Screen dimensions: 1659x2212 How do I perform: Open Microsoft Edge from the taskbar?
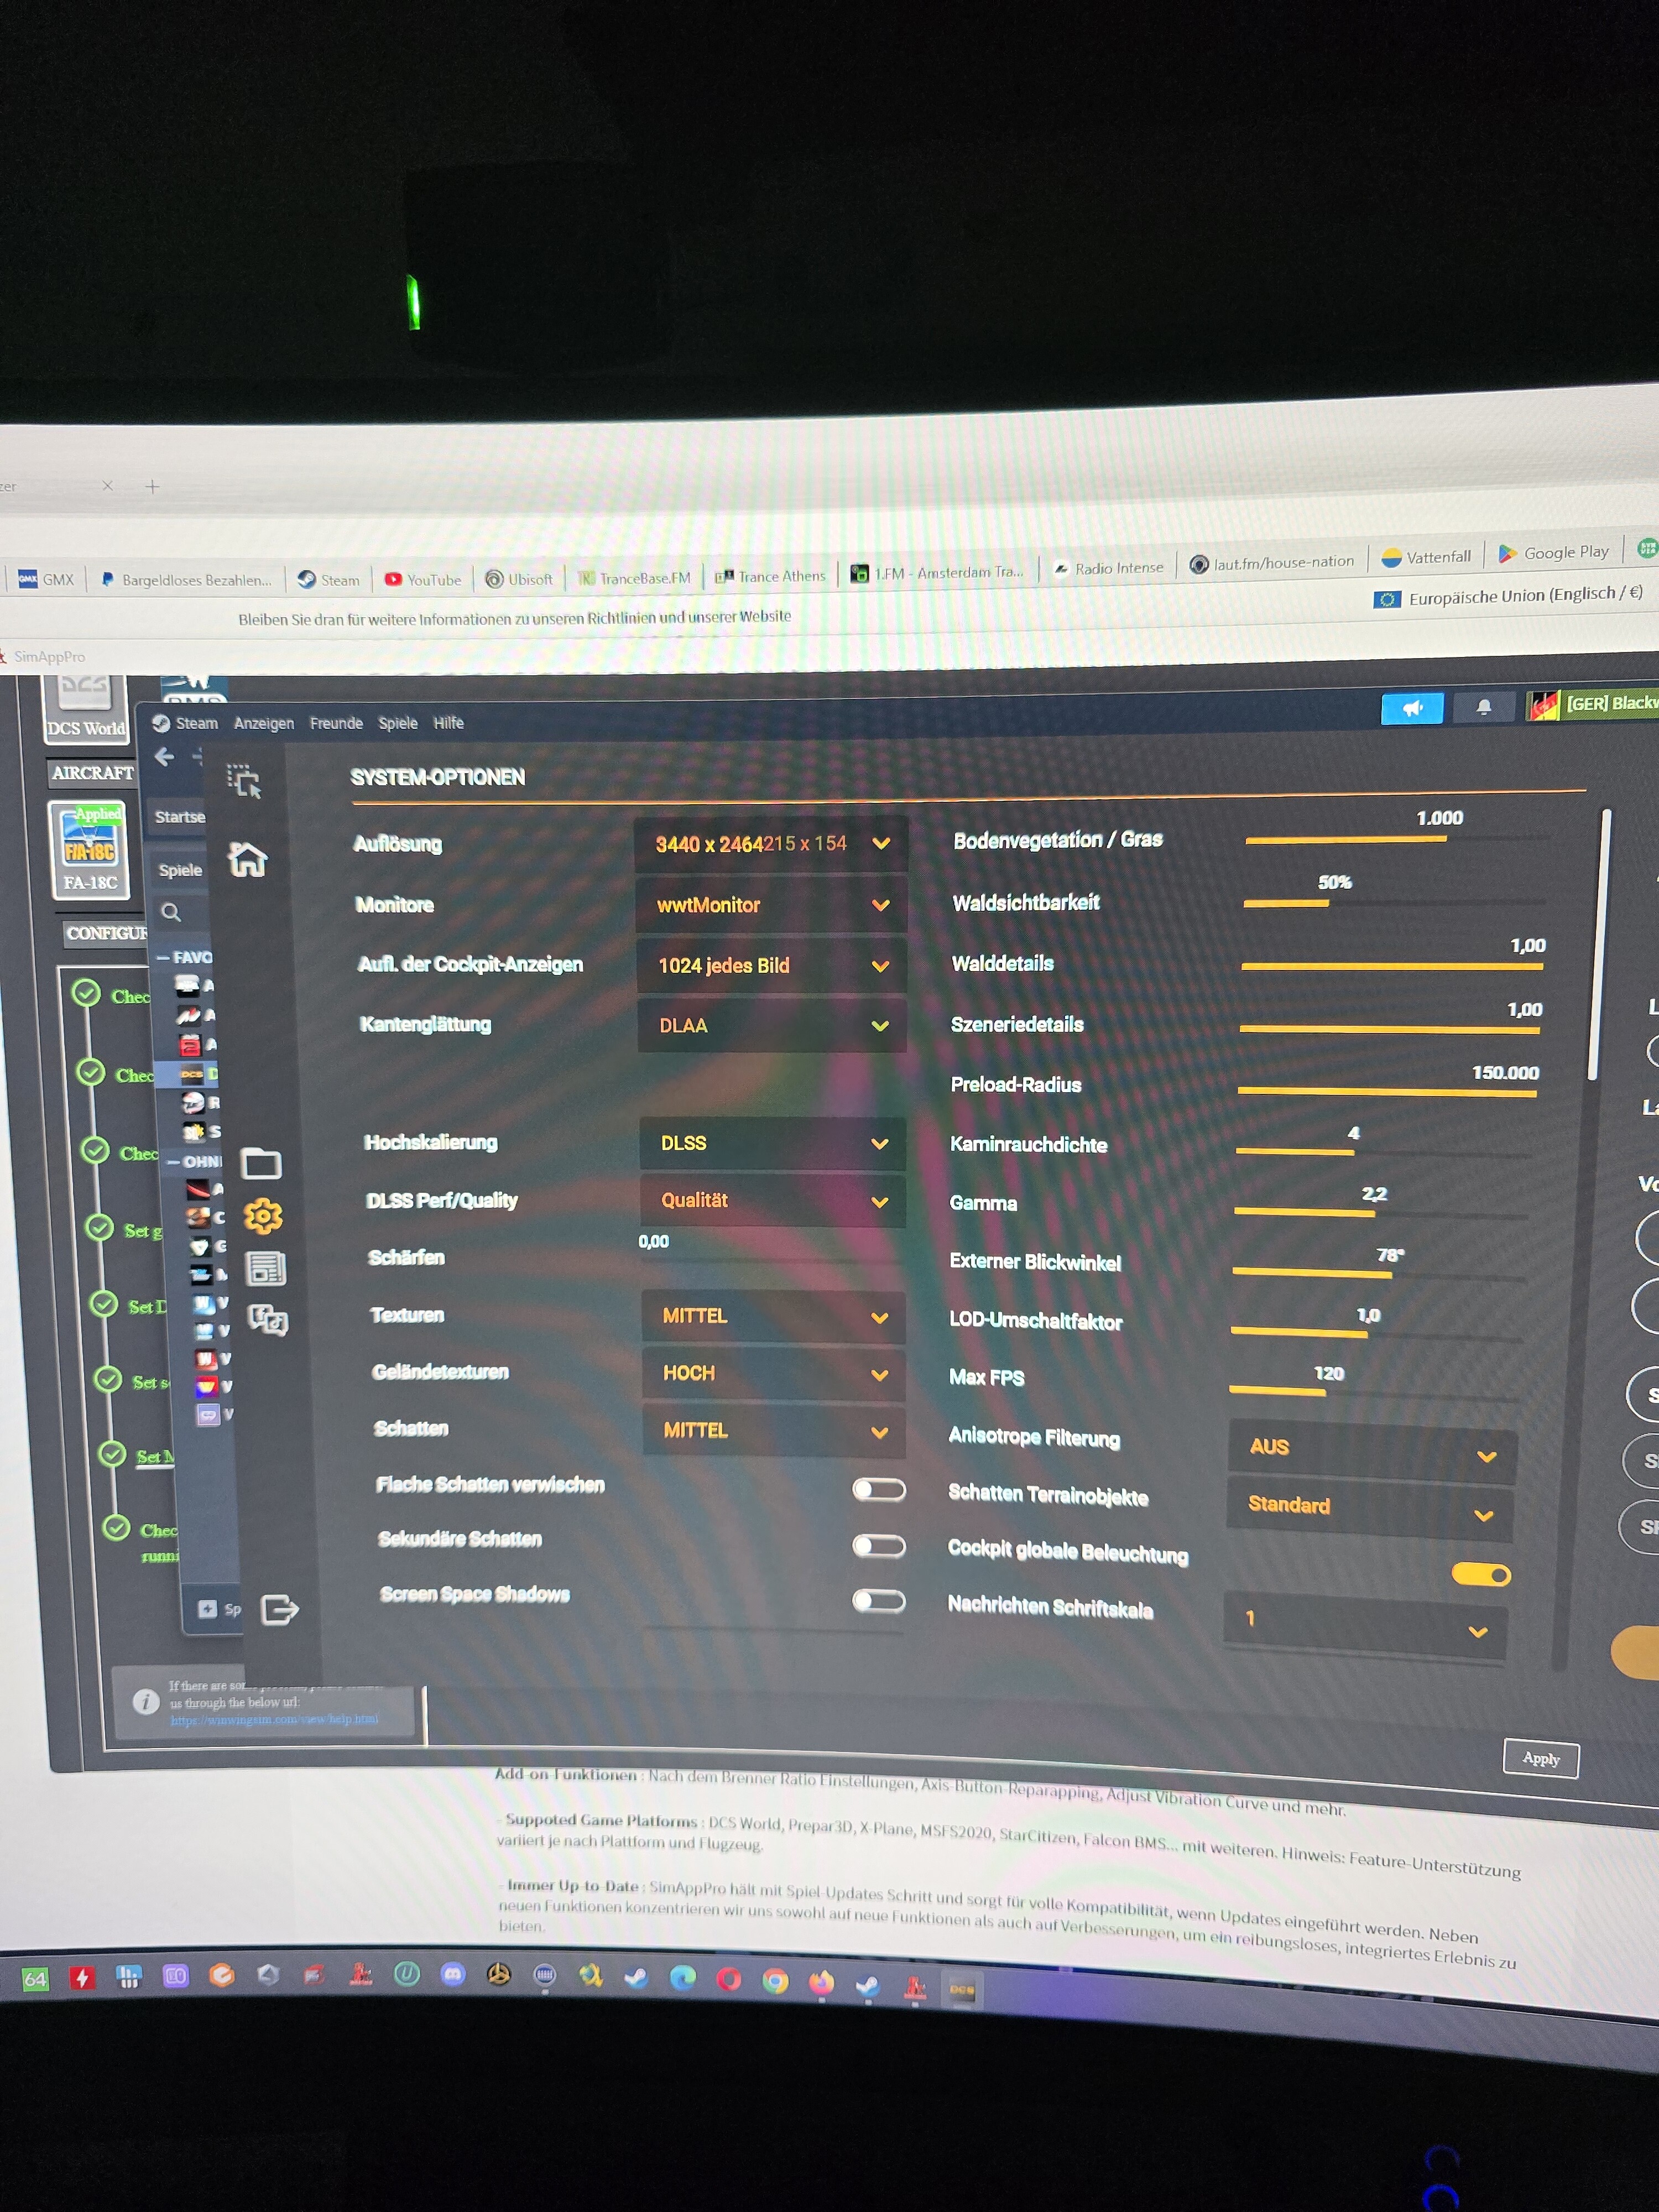[x=683, y=1977]
